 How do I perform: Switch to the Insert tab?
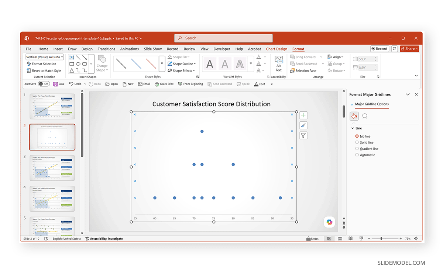(58, 49)
